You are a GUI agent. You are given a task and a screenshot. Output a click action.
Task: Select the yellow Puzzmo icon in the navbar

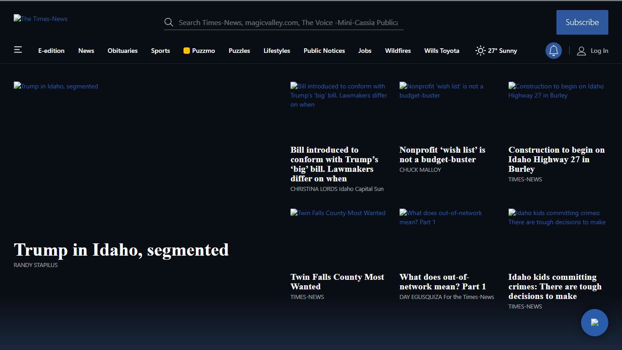coord(186,51)
